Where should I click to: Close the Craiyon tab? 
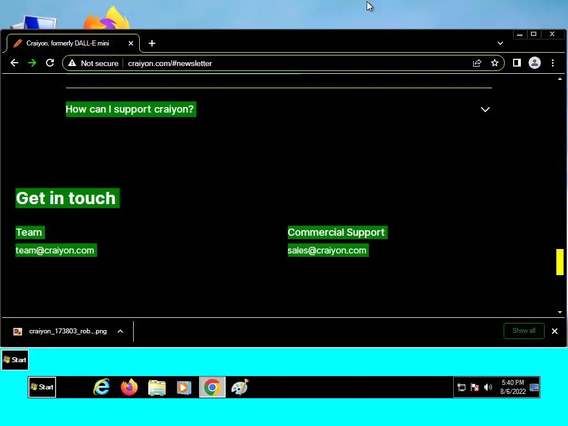click(x=131, y=43)
